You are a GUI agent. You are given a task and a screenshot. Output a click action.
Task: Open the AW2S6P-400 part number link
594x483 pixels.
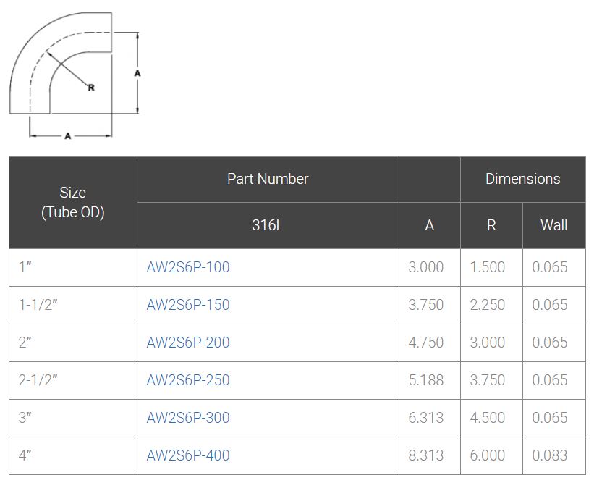click(x=187, y=455)
